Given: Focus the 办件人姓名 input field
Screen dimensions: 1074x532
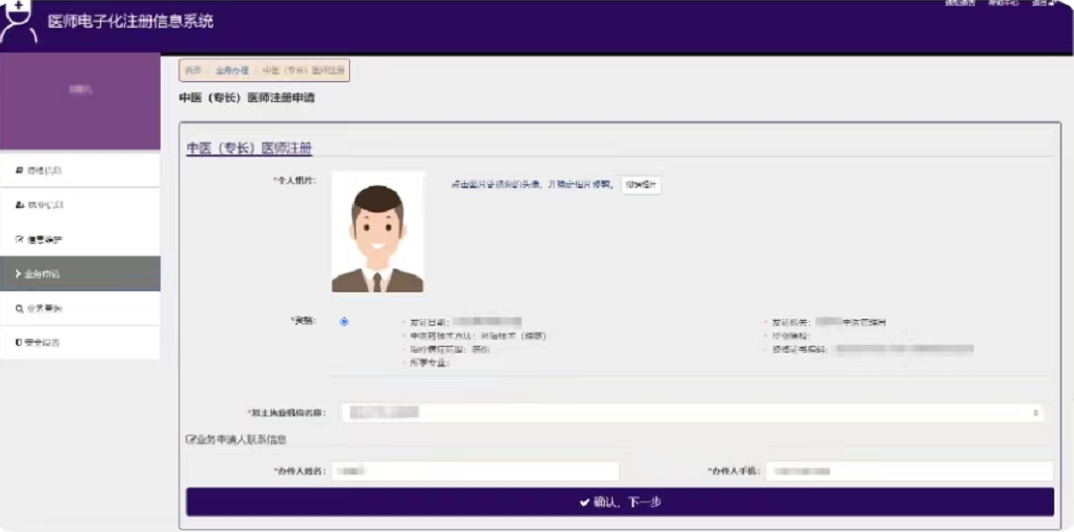Looking at the screenshot, I should click(x=474, y=472).
